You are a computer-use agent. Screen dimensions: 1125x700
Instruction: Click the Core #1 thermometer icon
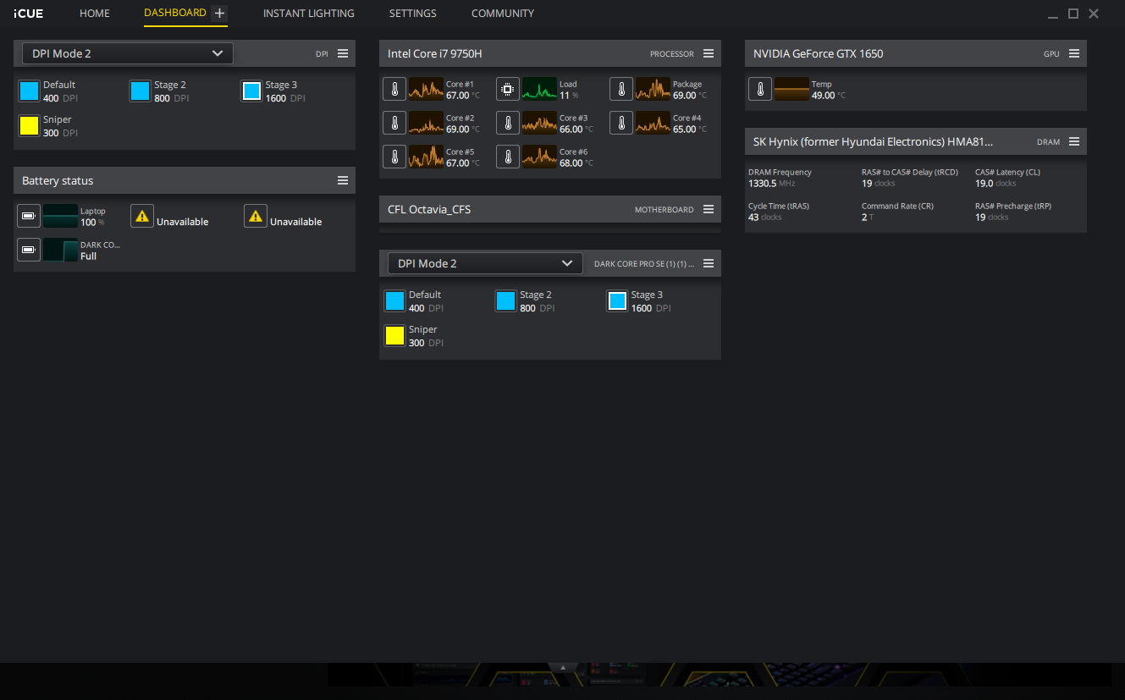394,89
